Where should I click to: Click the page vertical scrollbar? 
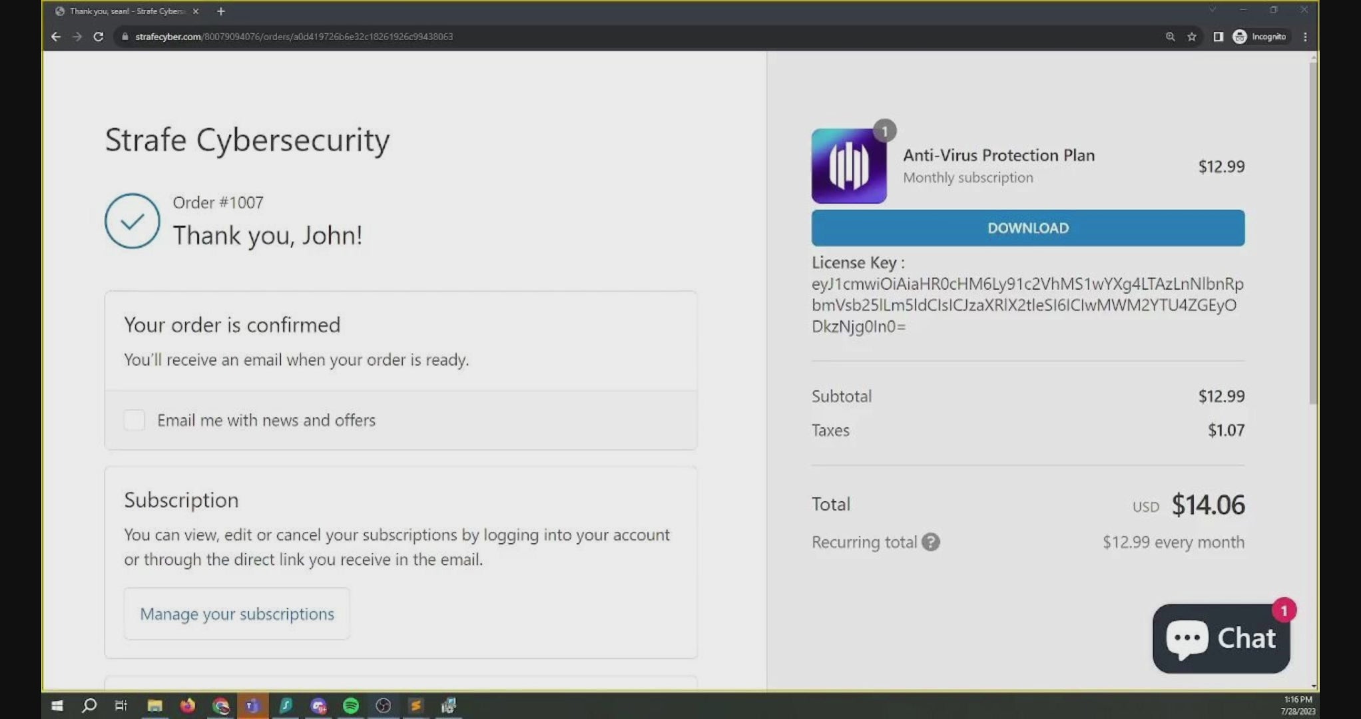(x=1313, y=233)
